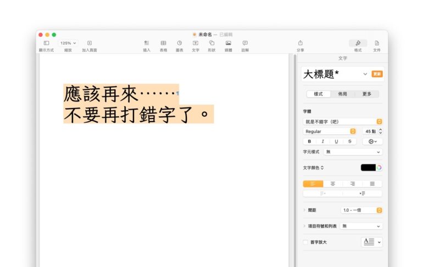Select right text alignment
This screenshot has height=267, width=422.
point(352,184)
